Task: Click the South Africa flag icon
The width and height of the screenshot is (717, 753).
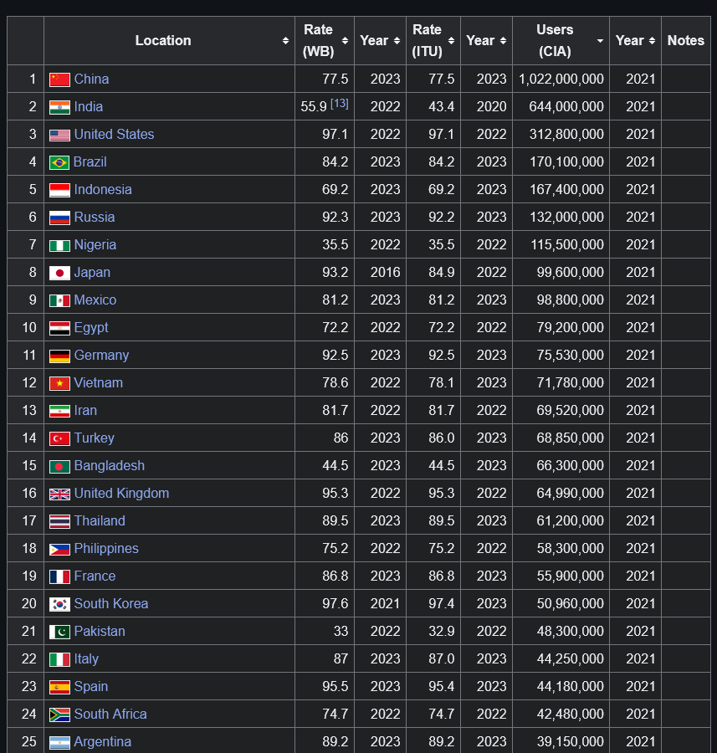Action: point(59,715)
